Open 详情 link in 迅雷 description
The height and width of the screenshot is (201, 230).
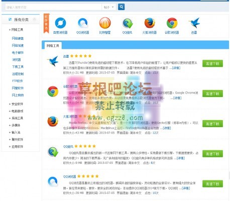[176, 68]
